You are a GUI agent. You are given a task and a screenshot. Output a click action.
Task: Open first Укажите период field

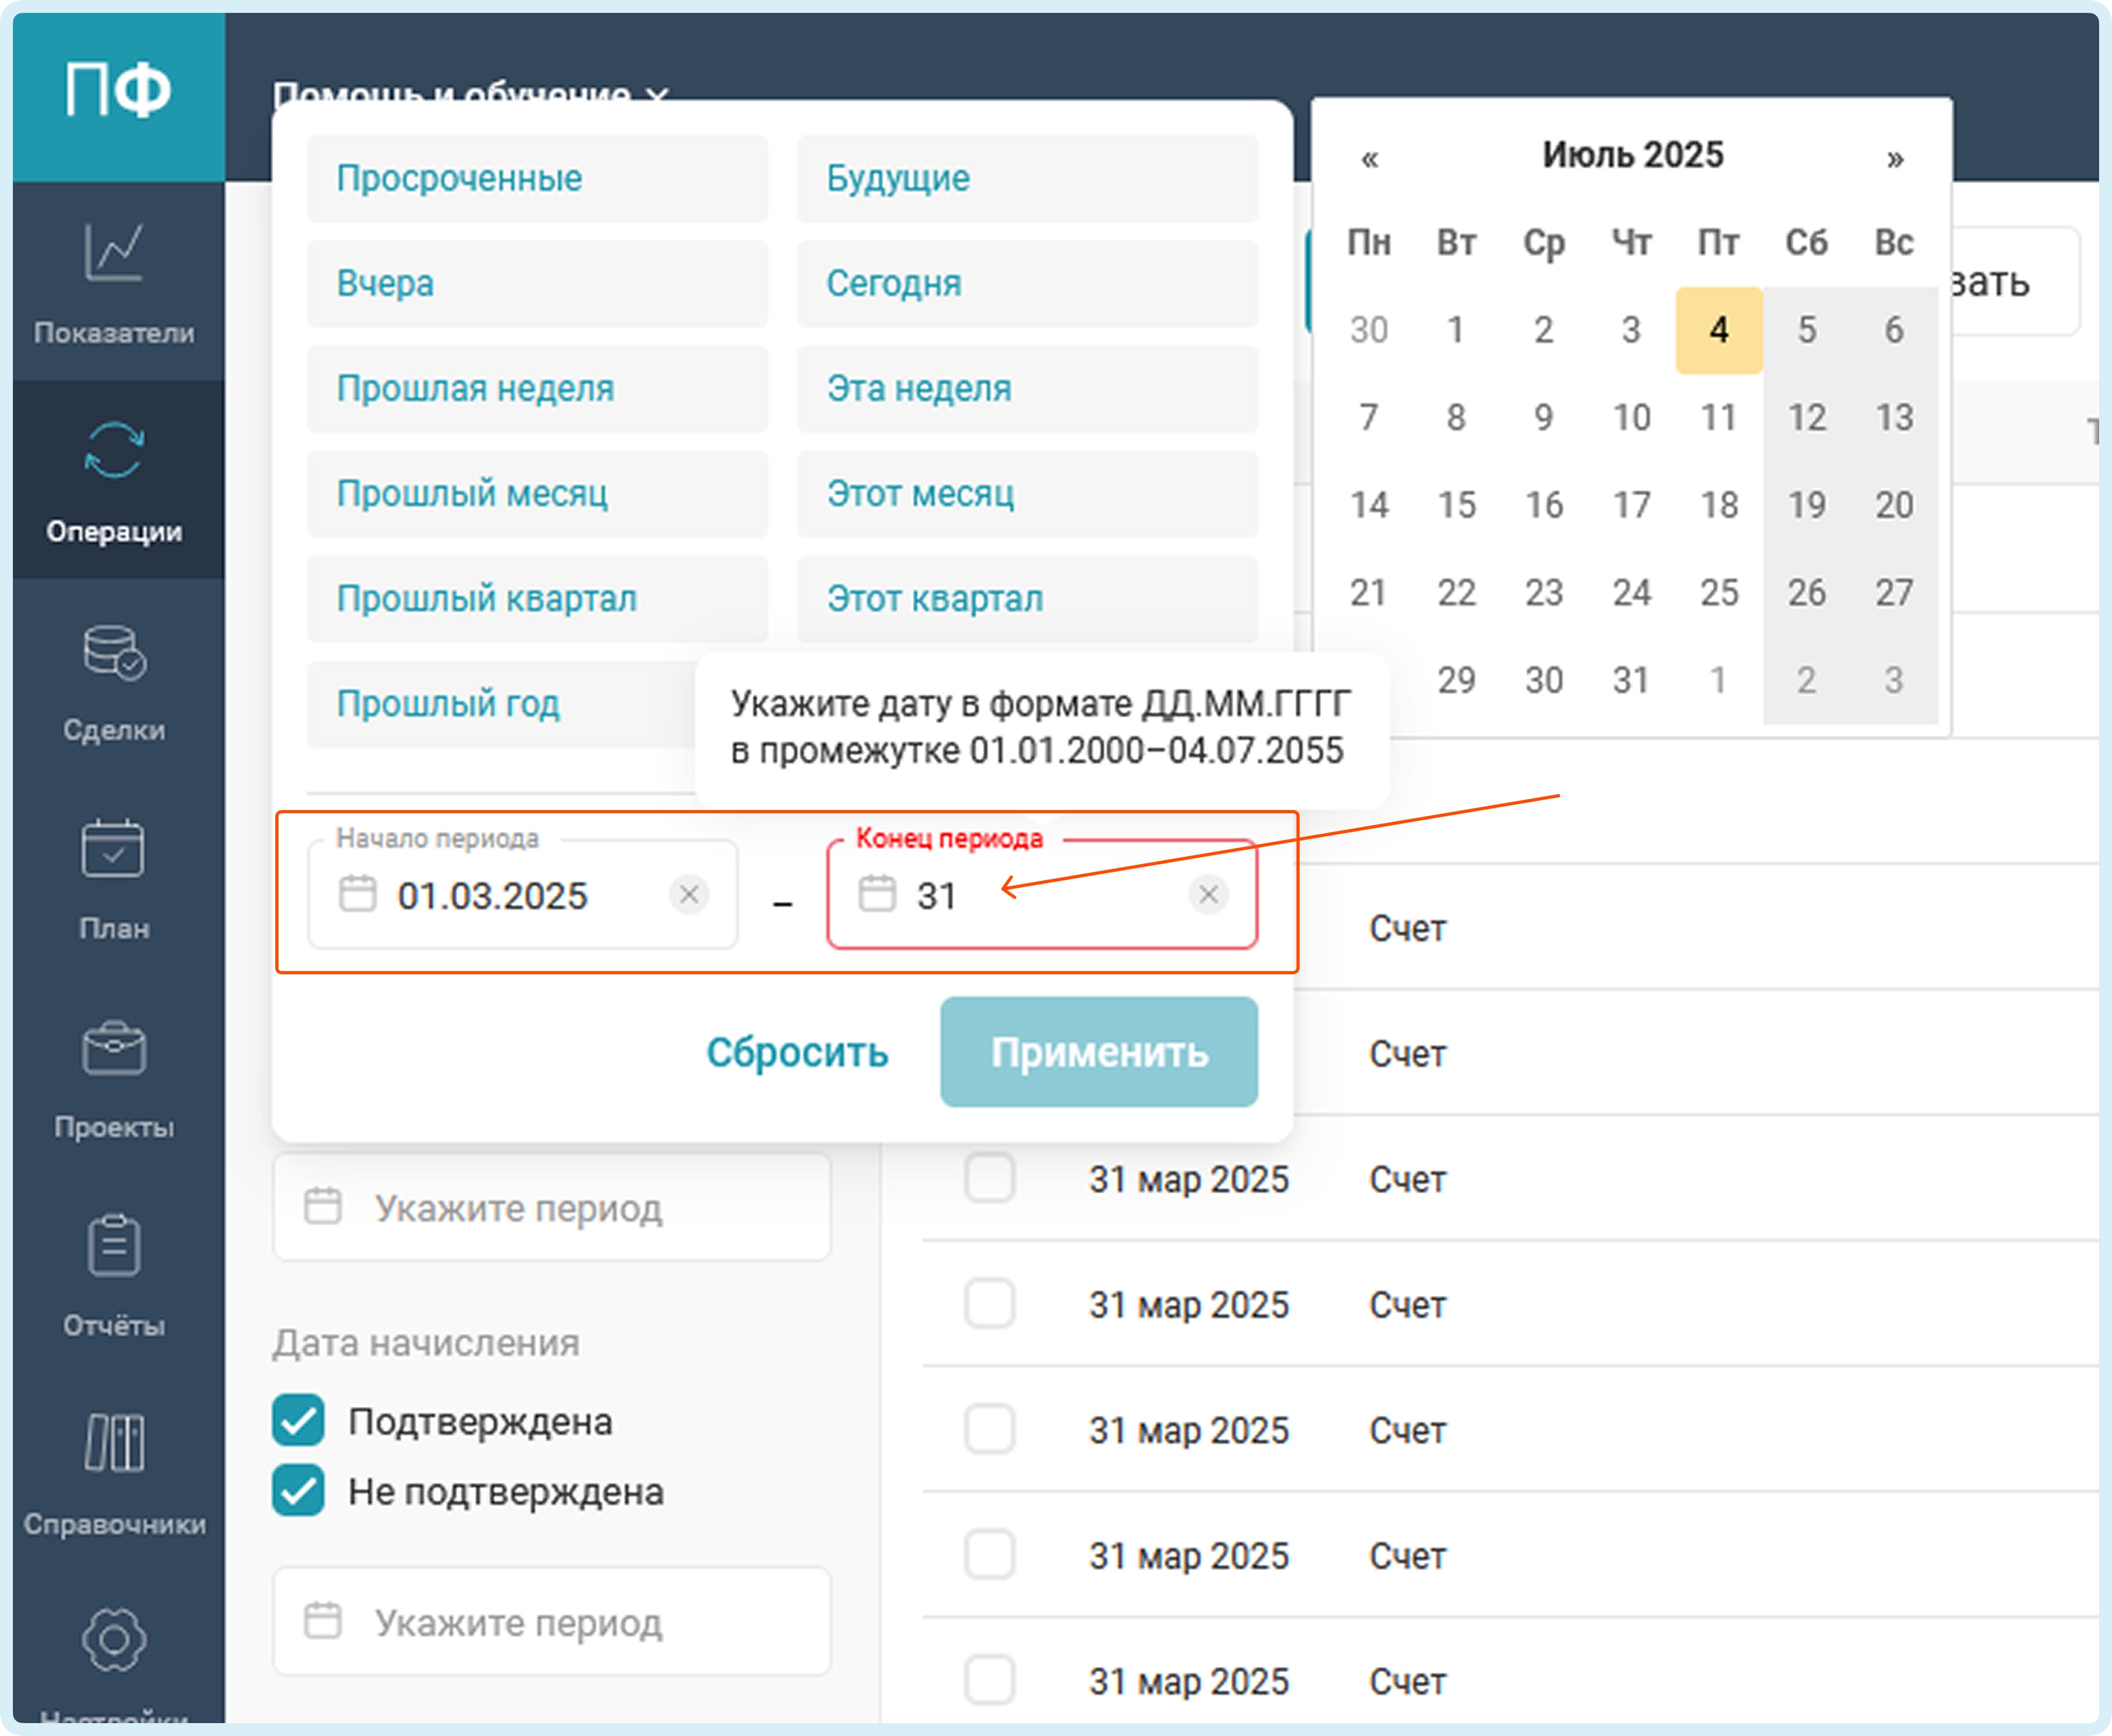[552, 1206]
